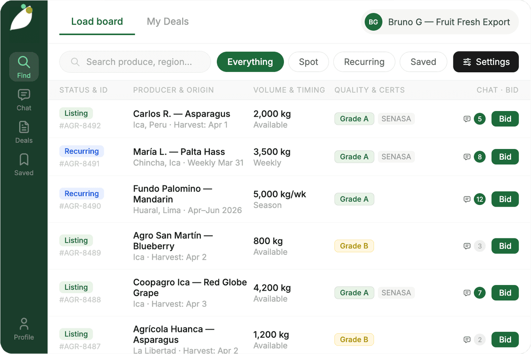Open chat for Fundo Palomino Mandarin
The height and width of the screenshot is (354, 531).
pos(467,200)
